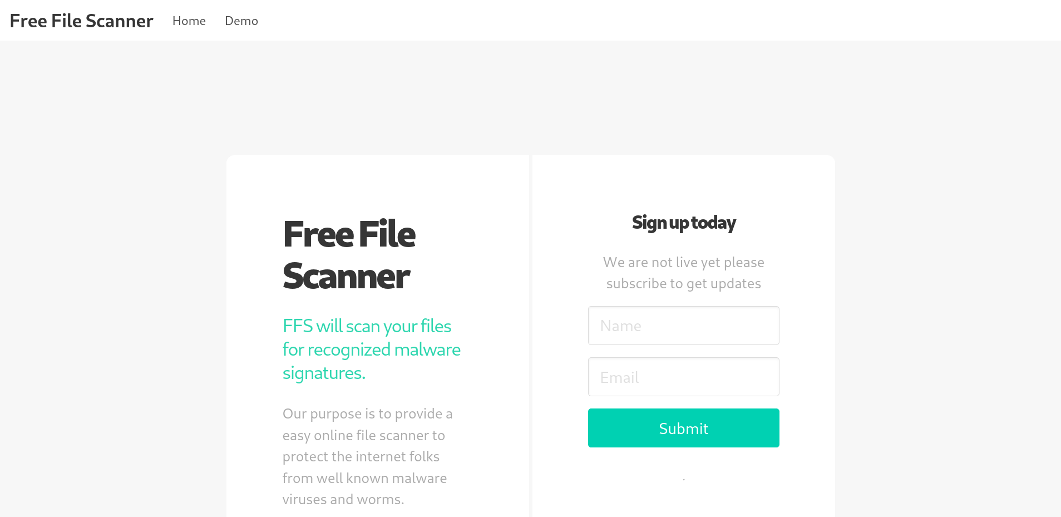Click 'for recognized malware' green text line

pyautogui.click(x=371, y=349)
